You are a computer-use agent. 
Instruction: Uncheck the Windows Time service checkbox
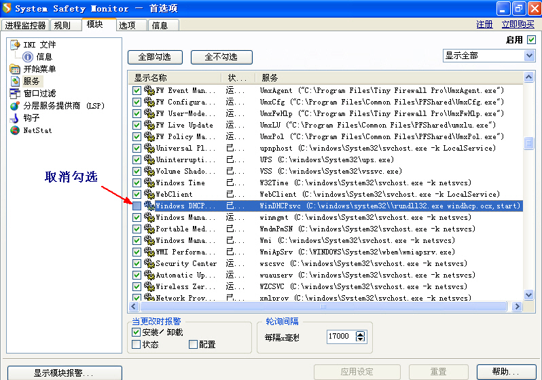[137, 183]
